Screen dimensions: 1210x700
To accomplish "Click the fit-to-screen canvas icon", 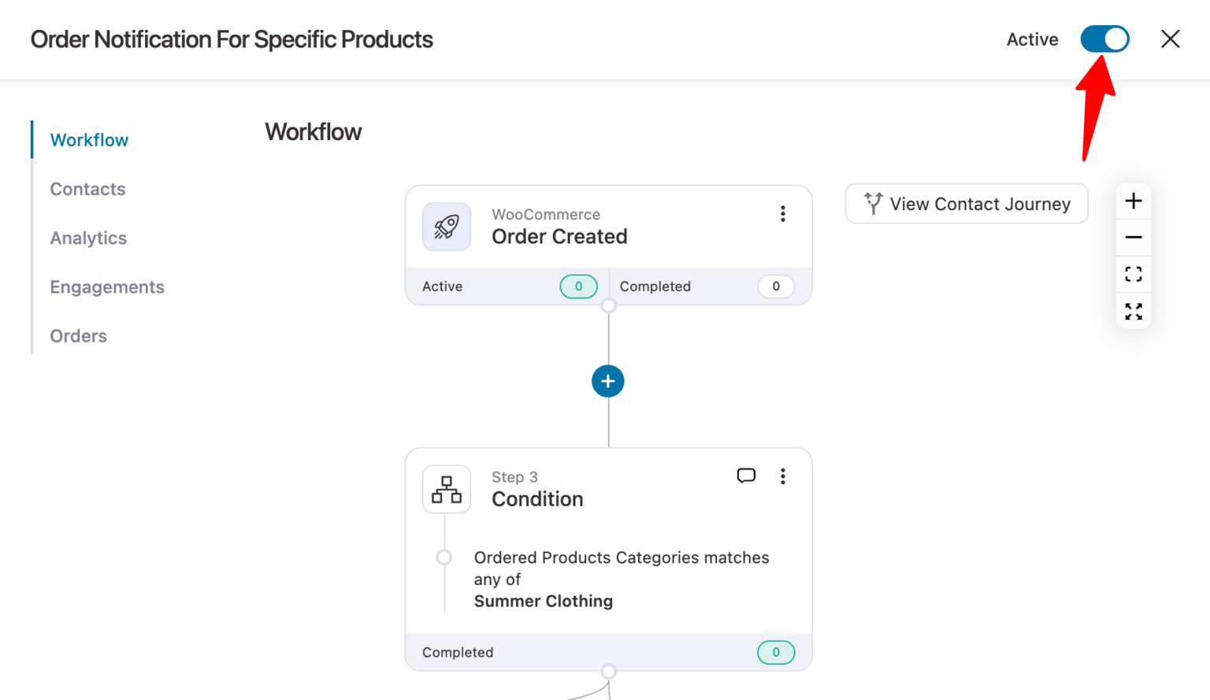I will coord(1133,274).
